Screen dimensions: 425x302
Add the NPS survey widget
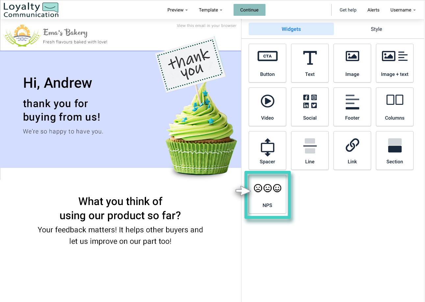click(267, 195)
